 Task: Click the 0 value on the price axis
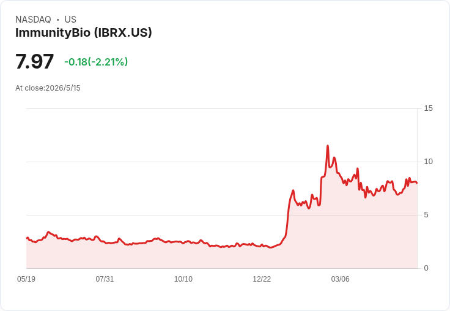click(426, 268)
